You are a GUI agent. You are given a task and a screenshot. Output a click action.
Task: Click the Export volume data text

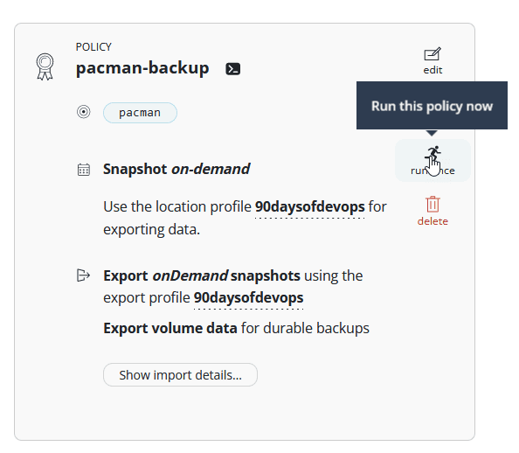click(x=170, y=329)
